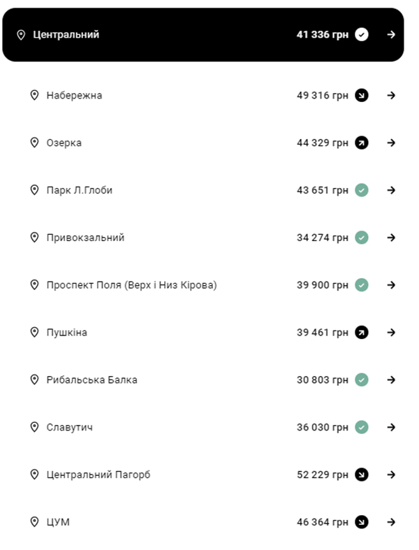Click the location pin beside Набережна
Viewport: 419px width, 550px height.
[x=34, y=95]
